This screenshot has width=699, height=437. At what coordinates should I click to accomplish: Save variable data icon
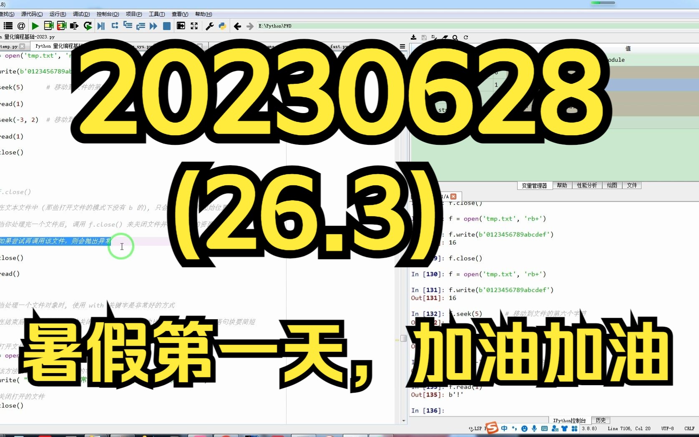click(424, 38)
